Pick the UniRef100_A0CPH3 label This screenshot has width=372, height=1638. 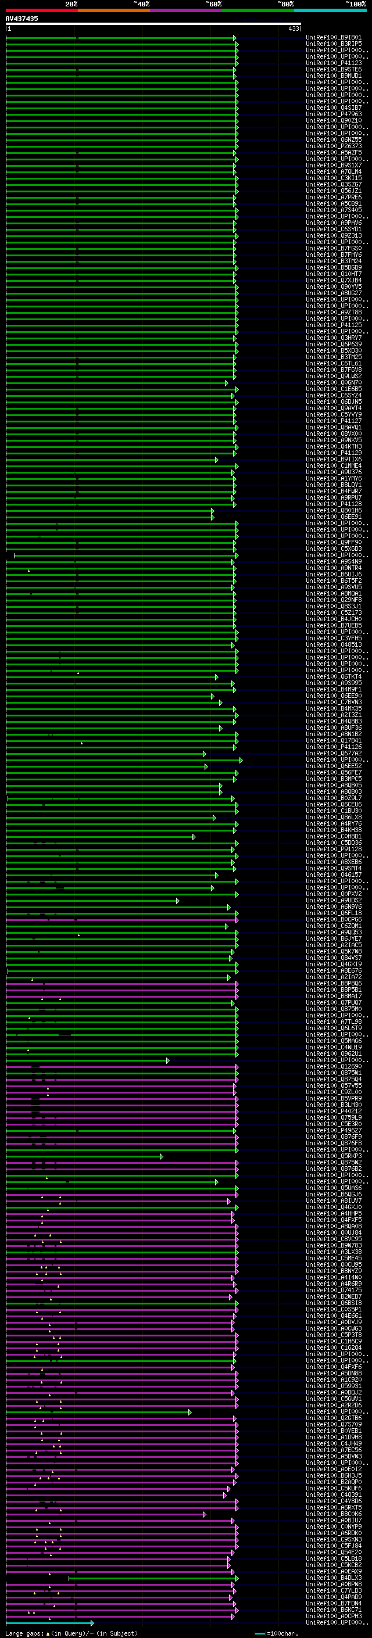pyautogui.click(x=334, y=1616)
